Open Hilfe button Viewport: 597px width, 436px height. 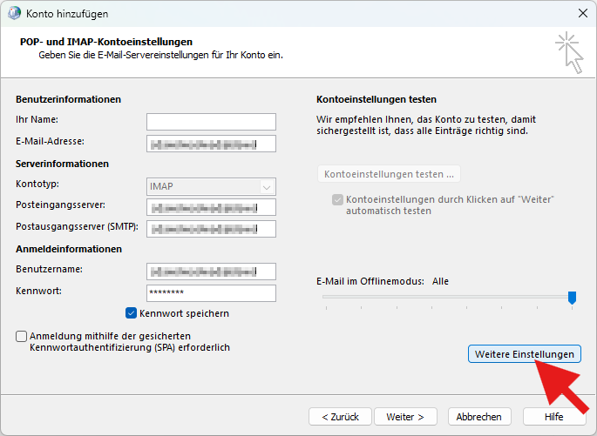553,417
